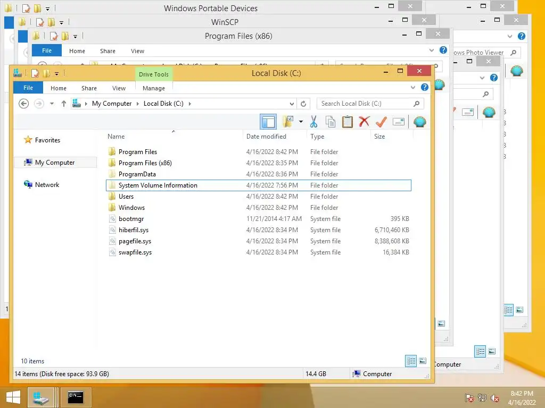The width and height of the screenshot is (545, 408).
Task: Open Help in Local Disk (C:) window
Action: [x=425, y=87]
